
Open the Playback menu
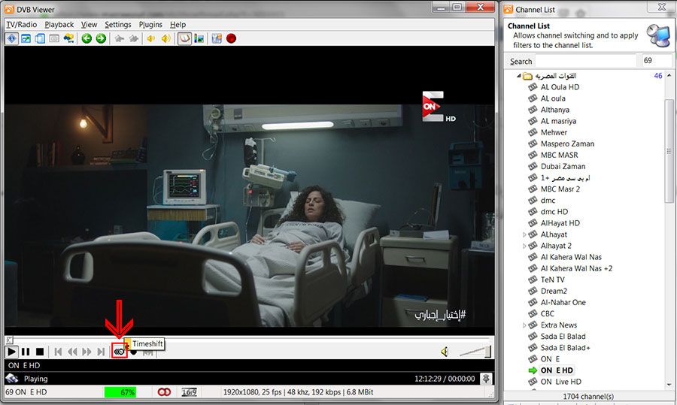[59, 25]
